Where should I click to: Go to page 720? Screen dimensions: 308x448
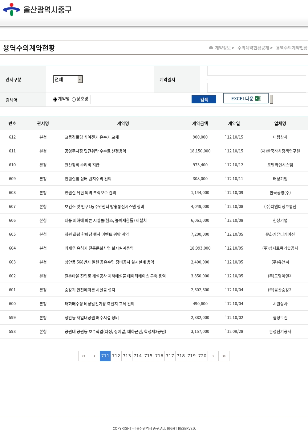[x=202, y=356]
